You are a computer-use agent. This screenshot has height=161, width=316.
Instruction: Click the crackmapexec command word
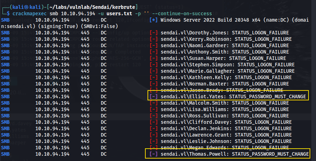click(30, 14)
